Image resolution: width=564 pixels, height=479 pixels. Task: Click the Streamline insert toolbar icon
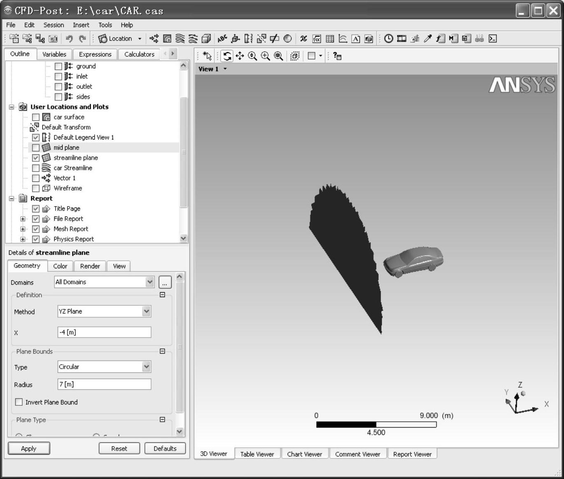pyautogui.click(x=180, y=39)
